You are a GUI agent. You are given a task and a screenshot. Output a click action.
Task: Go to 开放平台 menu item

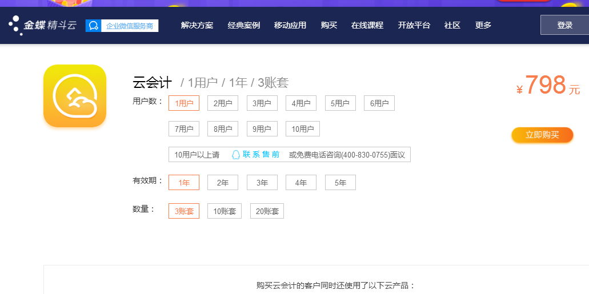[414, 26]
